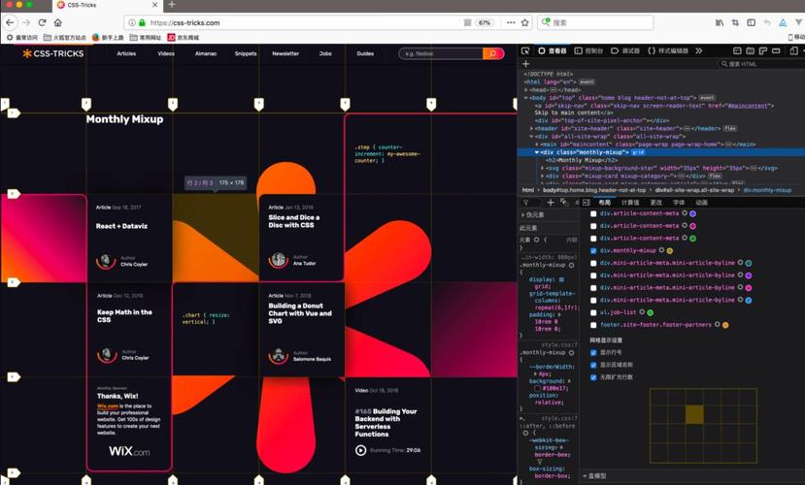The height and width of the screenshot is (485, 805).
Task: Toggle reader view icon in the address bar
Action: (x=467, y=22)
